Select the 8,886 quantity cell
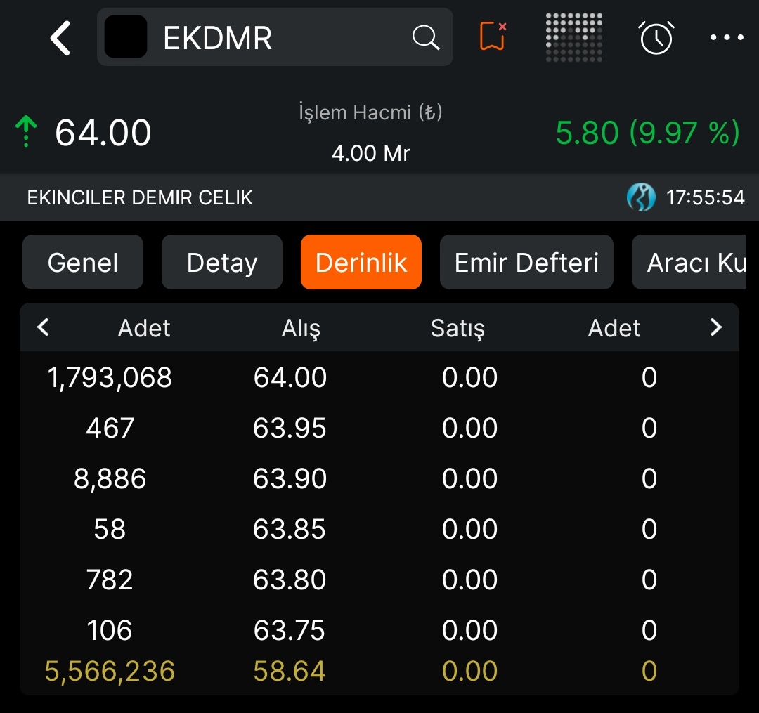This screenshot has width=759, height=713. coord(110,479)
